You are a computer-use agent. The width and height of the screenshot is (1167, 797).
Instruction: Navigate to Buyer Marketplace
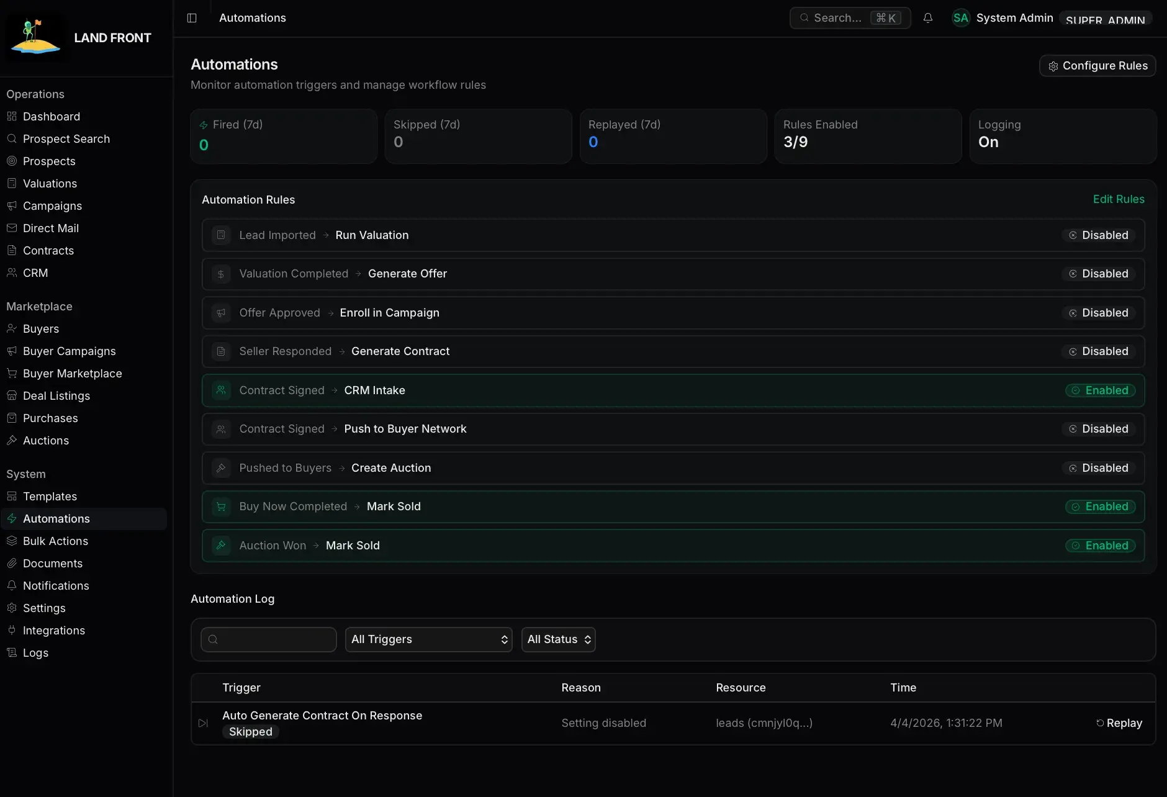click(84, 374)
